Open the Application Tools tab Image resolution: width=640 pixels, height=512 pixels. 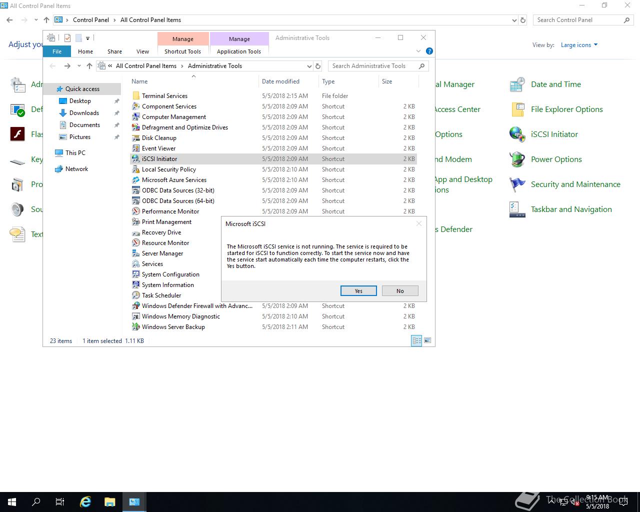tap(239, 51)
